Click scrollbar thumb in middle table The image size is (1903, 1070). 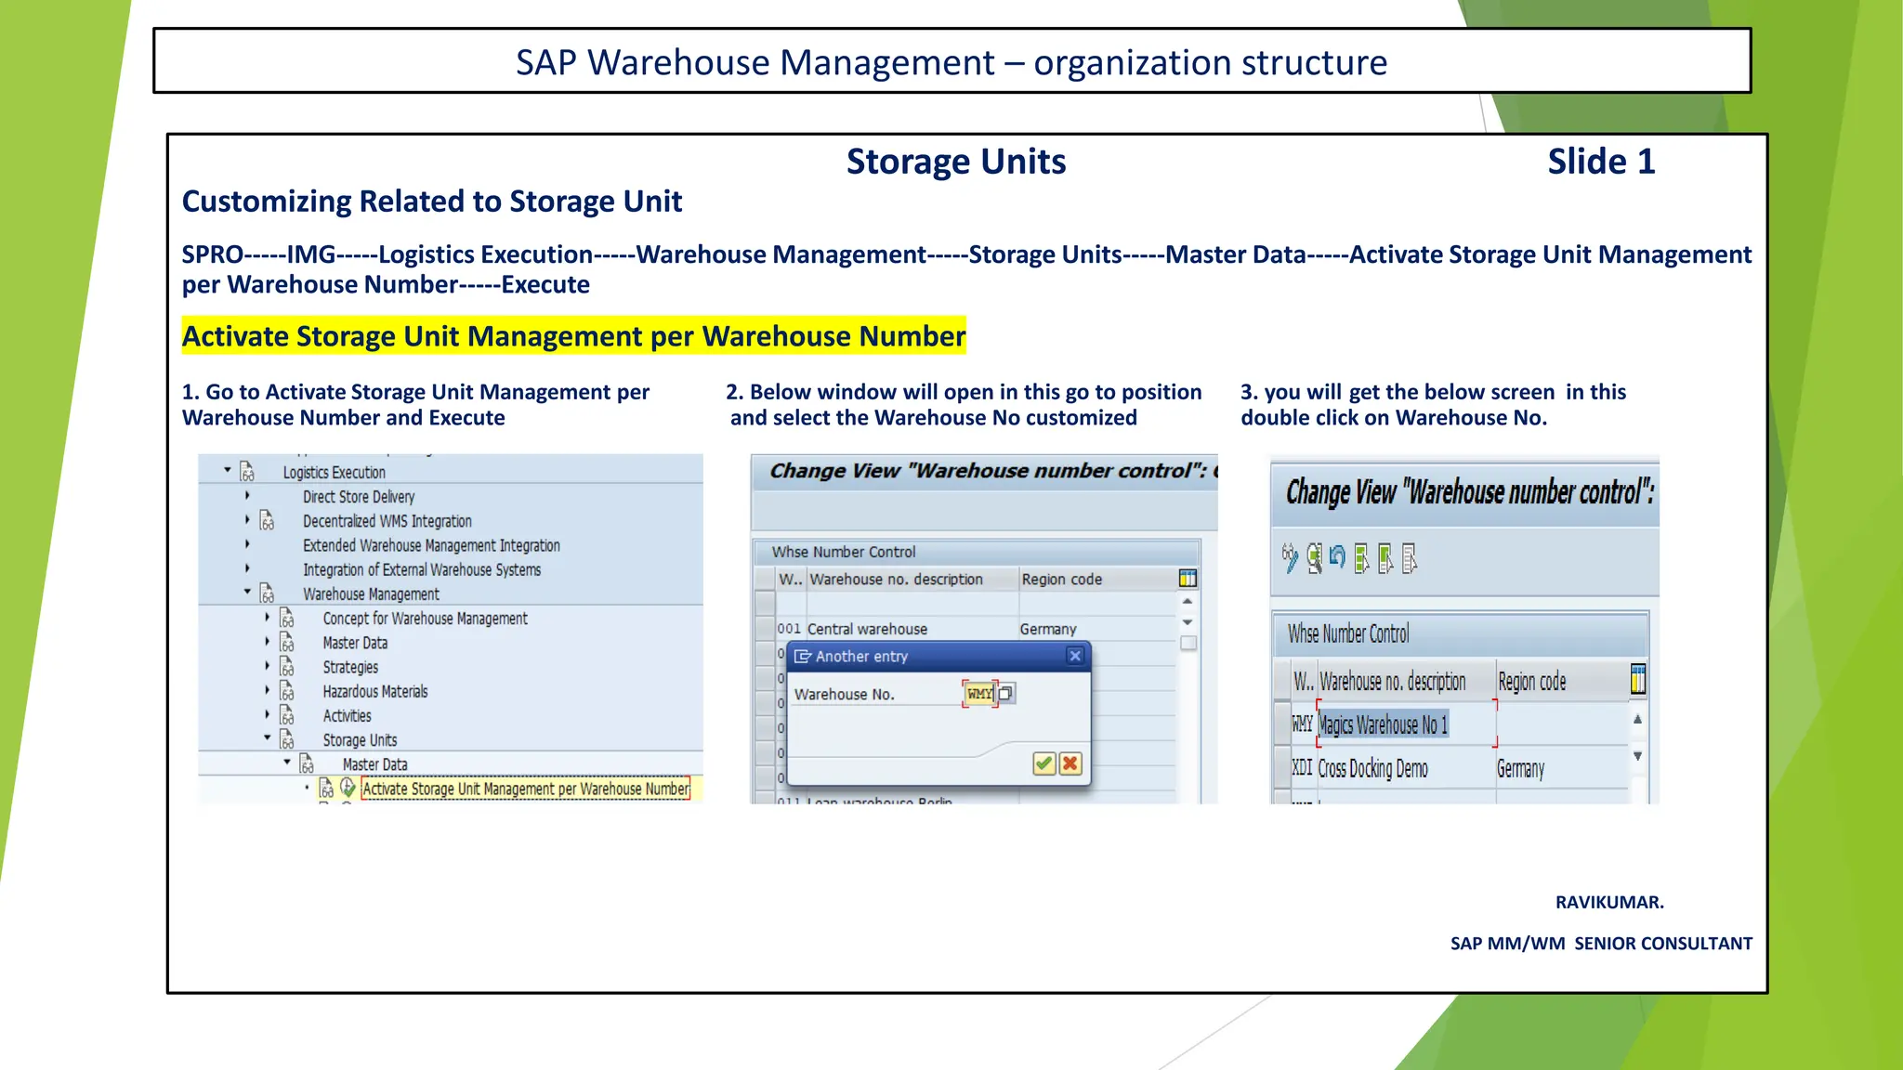pyautogui.click(x=1188, y=643)
